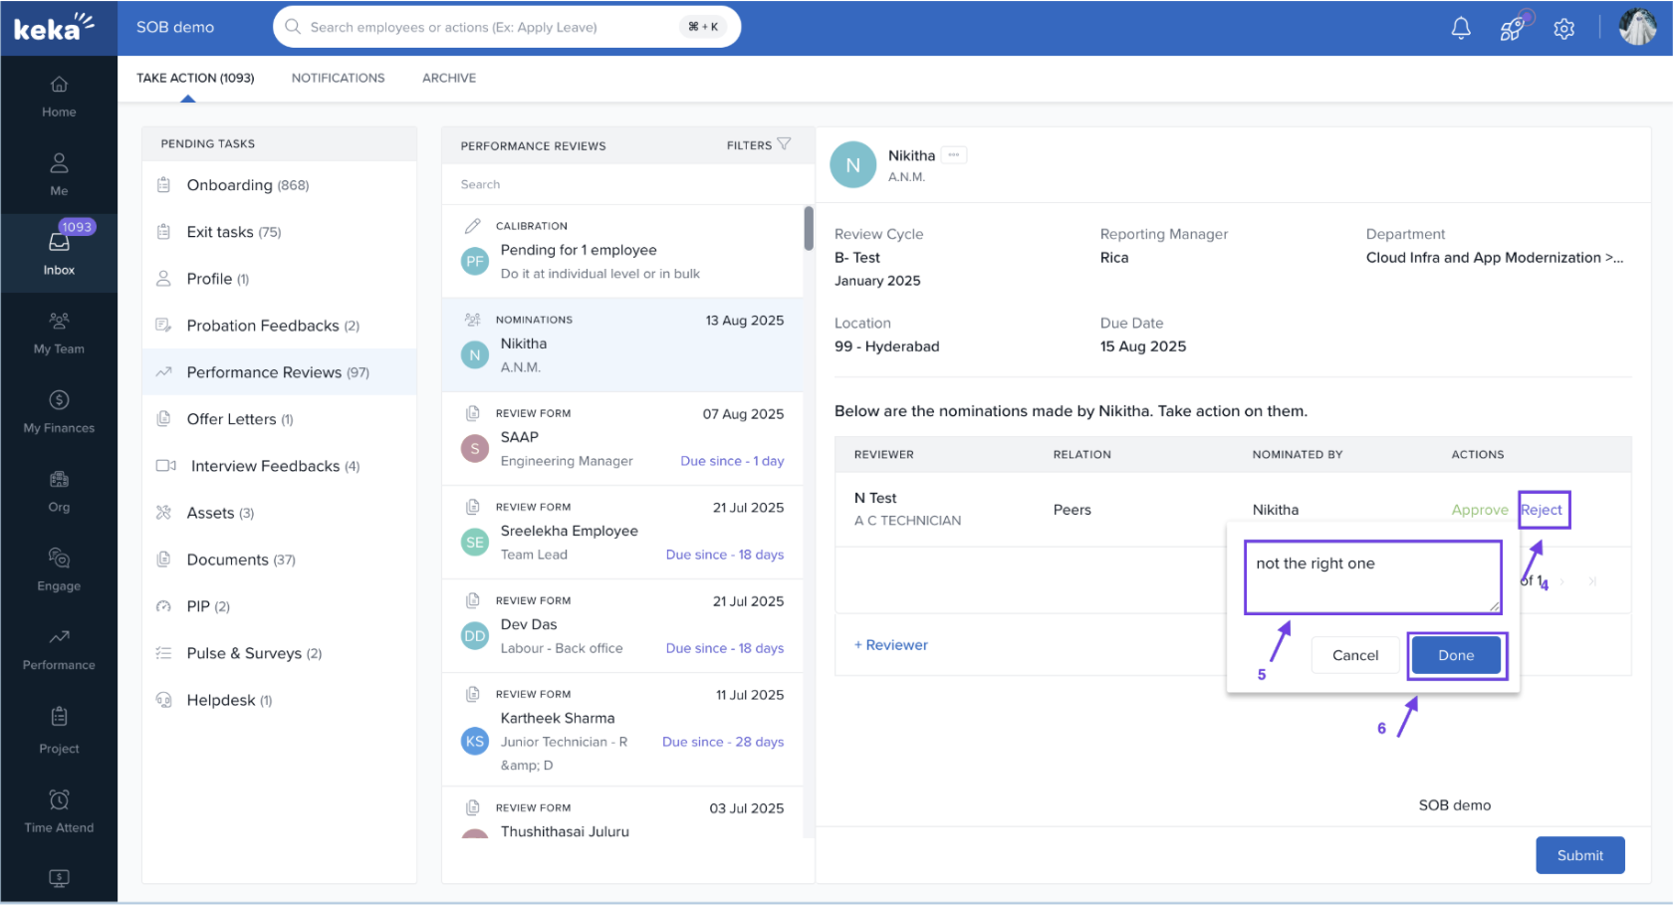Open My Finances sidebar icon
Image resolution: width=1674 pixels, height=905 pixels.
click(x=59, y=411)
